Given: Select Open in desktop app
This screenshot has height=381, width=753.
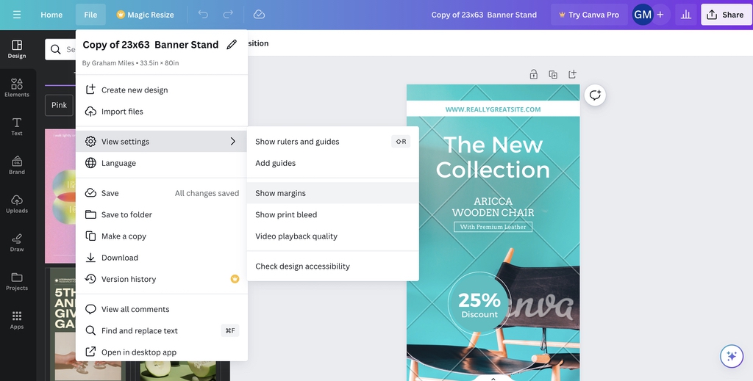Looking at the screenshot, I should point(161,352).
